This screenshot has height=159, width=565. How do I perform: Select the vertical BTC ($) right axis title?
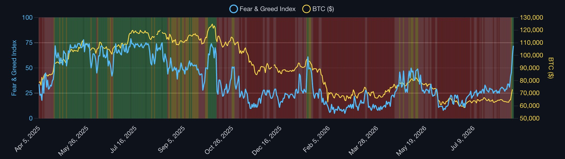click(x=551, y=68)
